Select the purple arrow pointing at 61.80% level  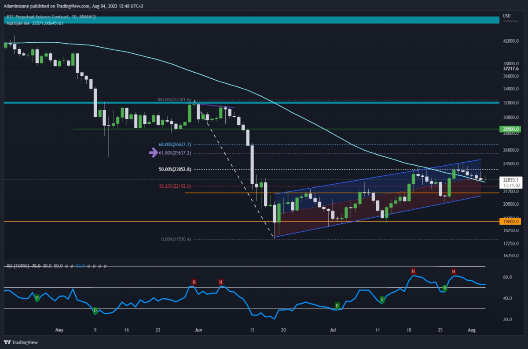click(154, 153)
